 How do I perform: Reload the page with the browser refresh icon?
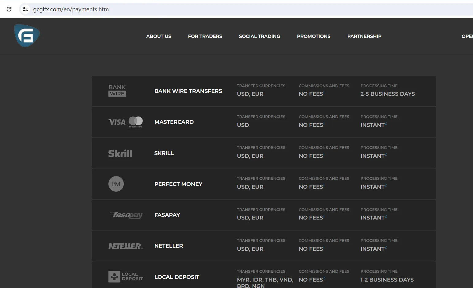pos(9,9)
